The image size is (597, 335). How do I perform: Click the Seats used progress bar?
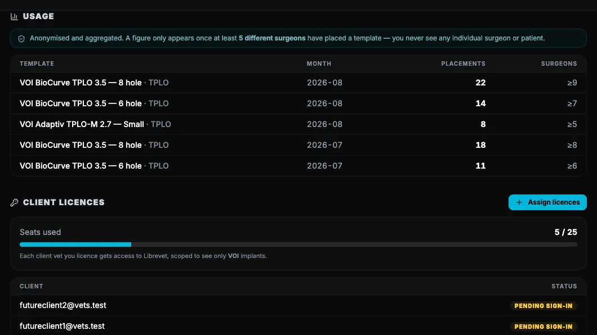[x=298, y=245]
